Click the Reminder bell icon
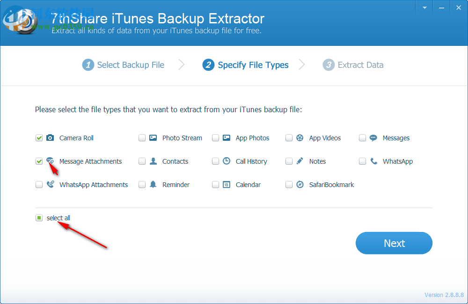Viewport: 468px width, 304px height. 153,185
